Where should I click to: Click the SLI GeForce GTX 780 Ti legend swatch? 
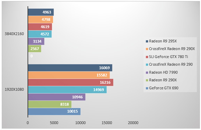(x=147, y=57)
